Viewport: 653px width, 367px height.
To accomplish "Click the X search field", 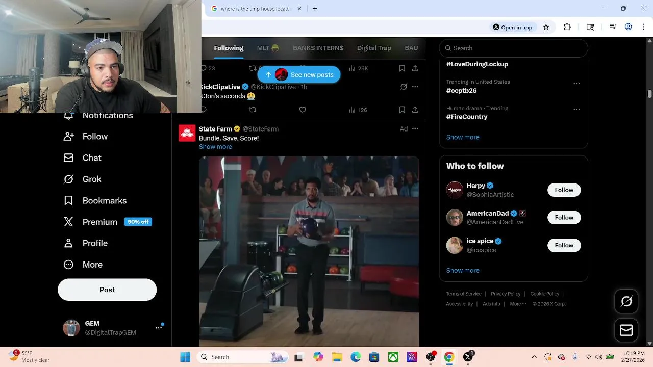I will tap(513, 48).
